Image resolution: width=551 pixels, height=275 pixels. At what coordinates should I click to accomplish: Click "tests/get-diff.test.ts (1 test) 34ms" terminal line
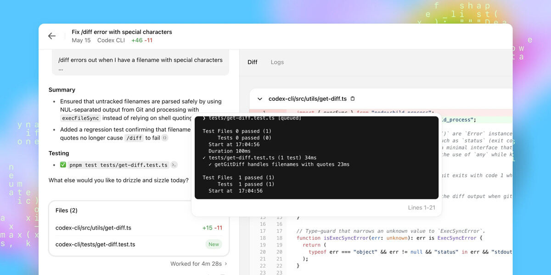[259, 158]
